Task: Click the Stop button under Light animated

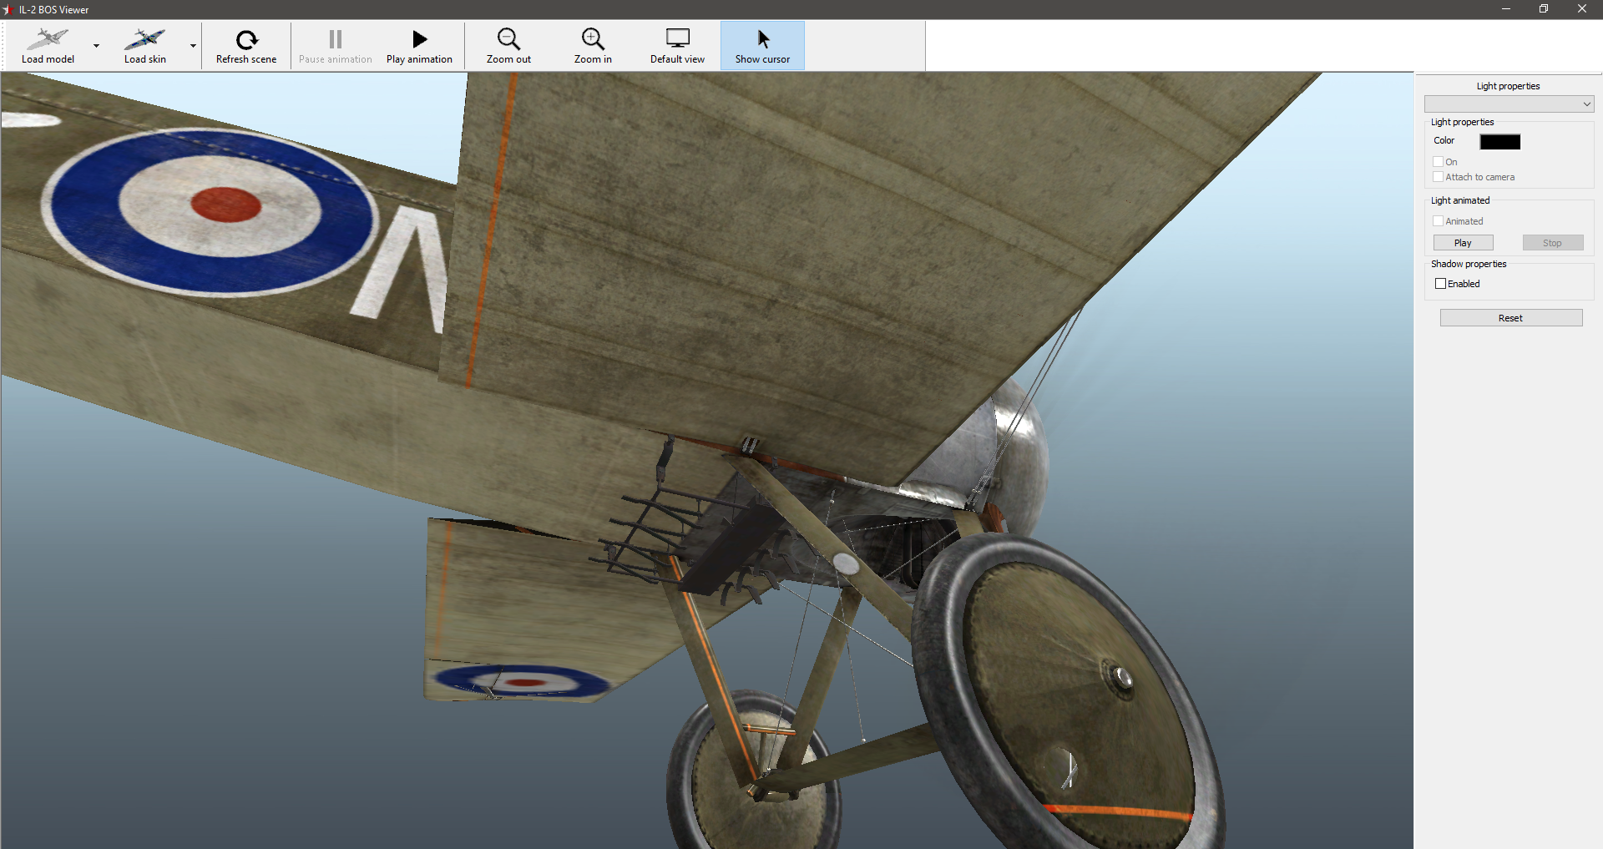Action: click(x=1552, y=243)
